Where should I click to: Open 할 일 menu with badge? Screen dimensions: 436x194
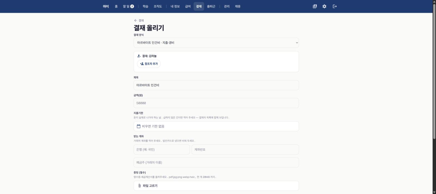point(128,6)
